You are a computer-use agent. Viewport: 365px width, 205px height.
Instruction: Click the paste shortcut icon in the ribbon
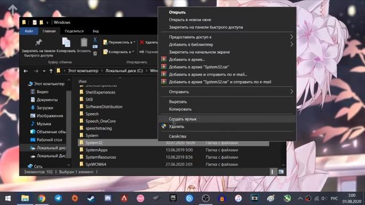95,54
